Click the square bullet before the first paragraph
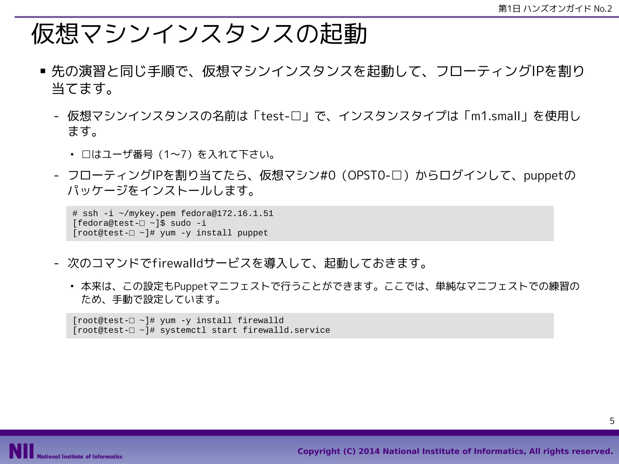The width and height of the screenshot is (619, 464). (x=43, y=71)
